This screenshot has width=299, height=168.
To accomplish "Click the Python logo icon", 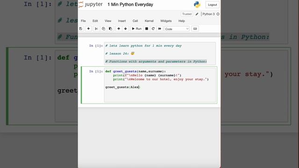I will coord(197,5).
